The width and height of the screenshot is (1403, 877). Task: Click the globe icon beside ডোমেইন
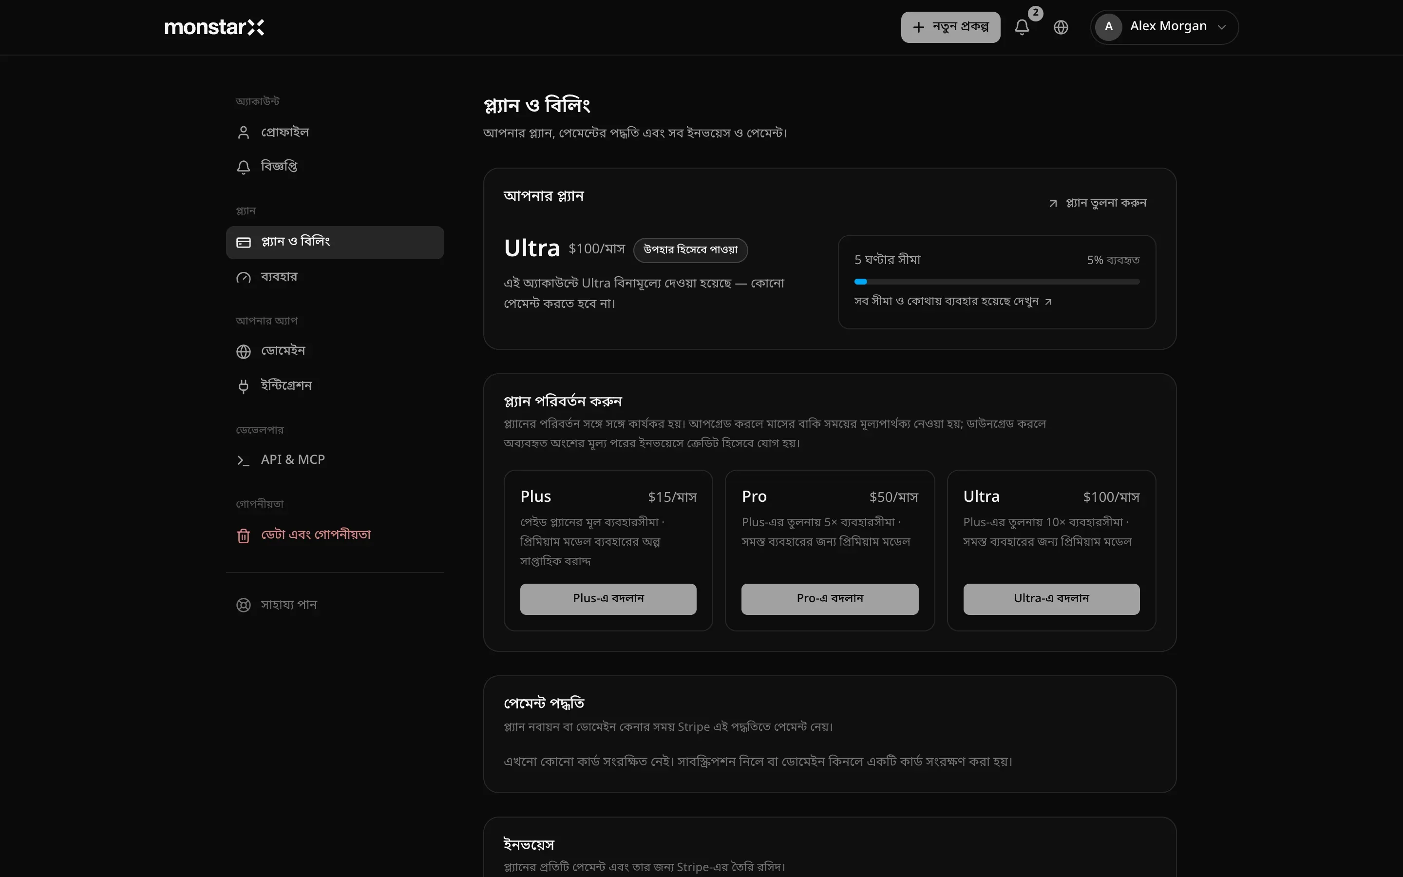(x=244, y=351)
